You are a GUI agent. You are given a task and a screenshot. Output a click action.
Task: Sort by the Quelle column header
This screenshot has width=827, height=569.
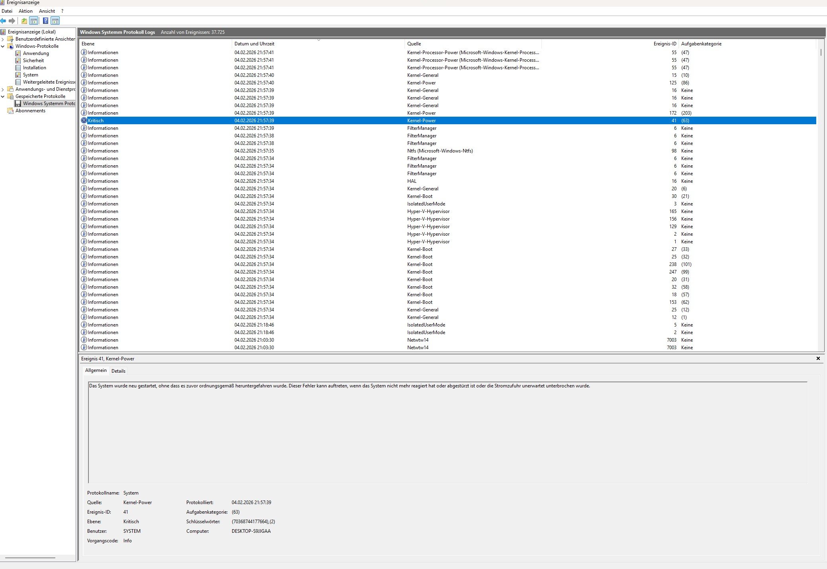[x=414, y=44]
